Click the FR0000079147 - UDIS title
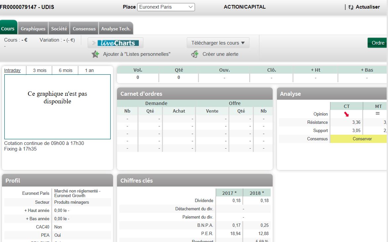This screenshot has height=242, width=388. (x=27, y=7)
